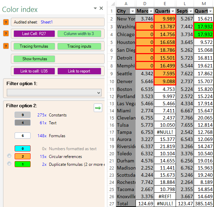This screenshot has width=214, height=207.
Task: Click the help icon beside Audited sheet
Action: point(6,22)
